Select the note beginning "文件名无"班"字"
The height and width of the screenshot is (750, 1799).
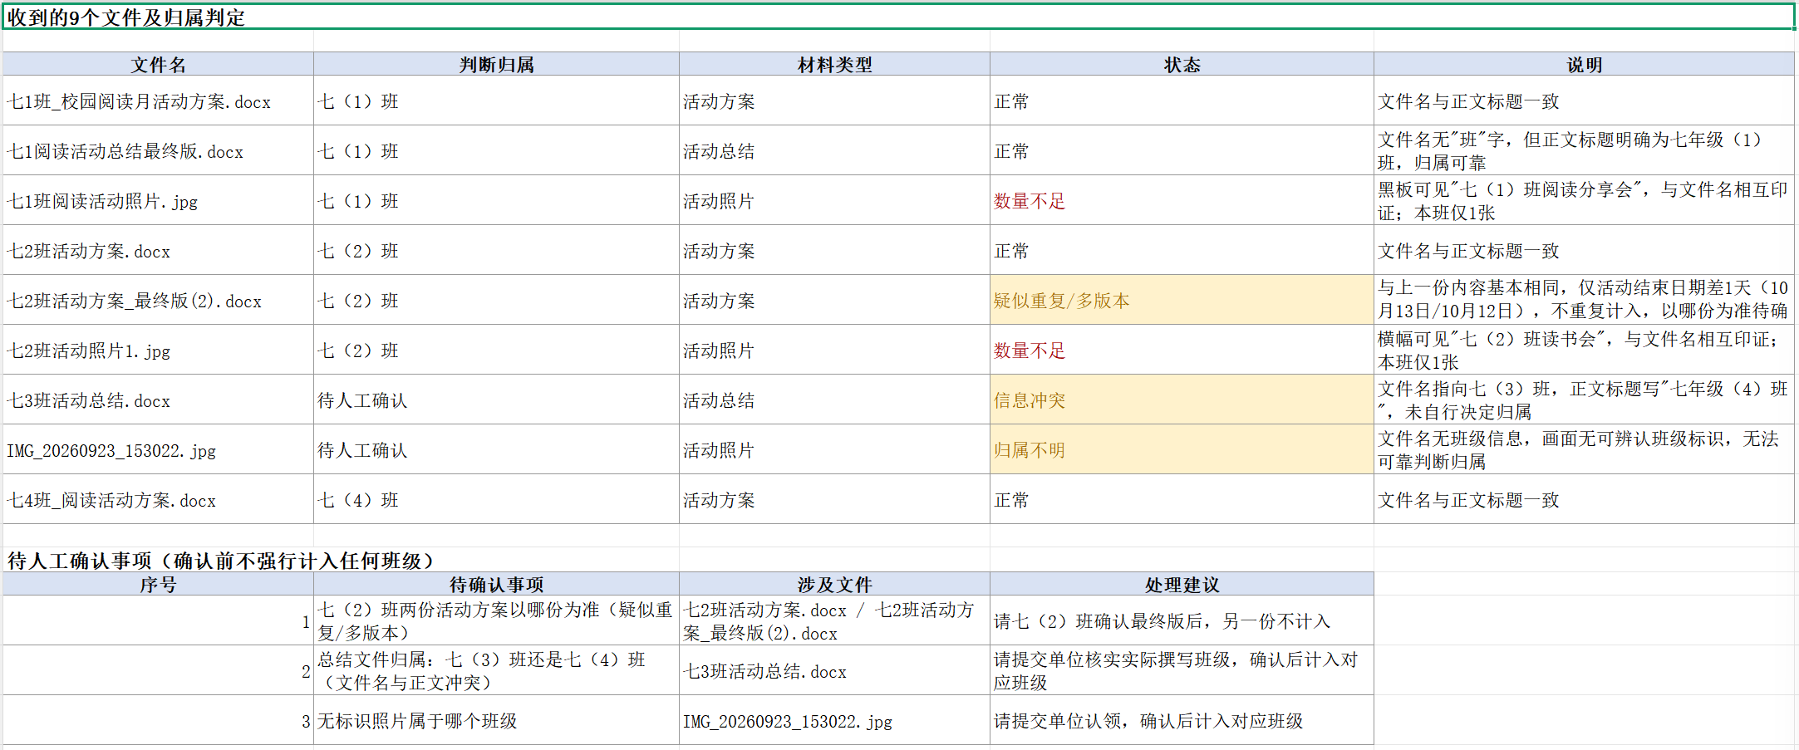(x=1584, y=150)
